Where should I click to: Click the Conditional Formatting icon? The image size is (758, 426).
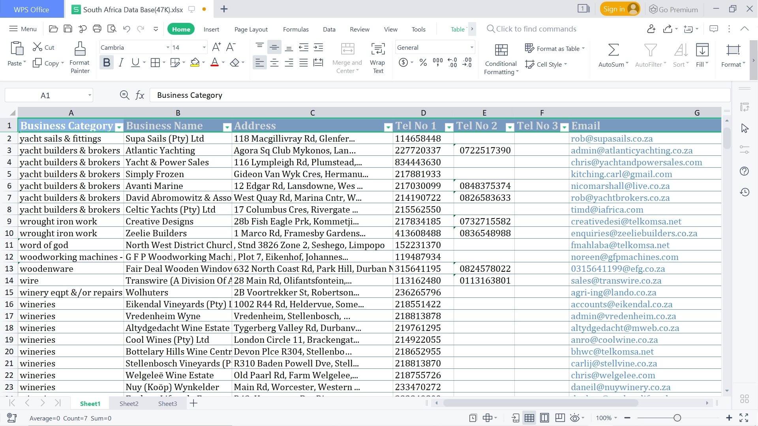[501, 50]
